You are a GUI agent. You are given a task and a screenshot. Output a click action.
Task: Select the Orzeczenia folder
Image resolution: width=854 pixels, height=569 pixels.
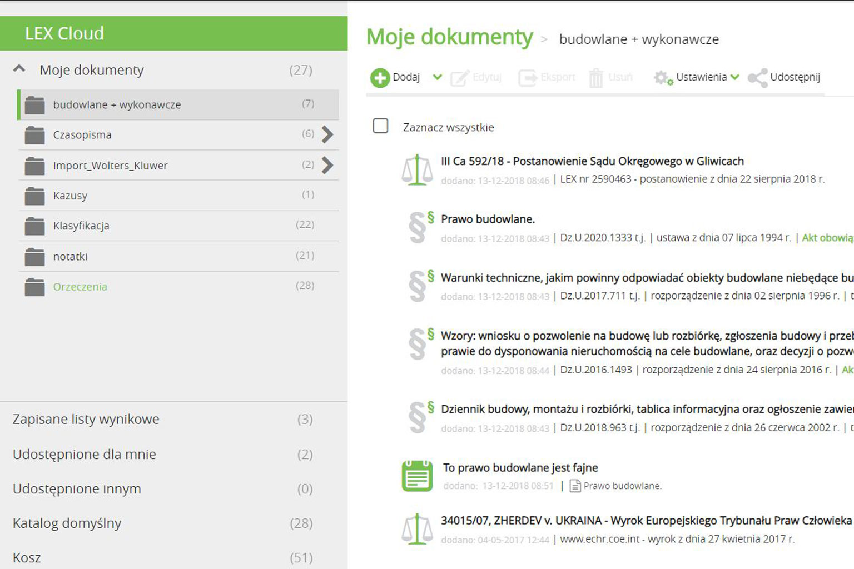click(x=80, y=287)
